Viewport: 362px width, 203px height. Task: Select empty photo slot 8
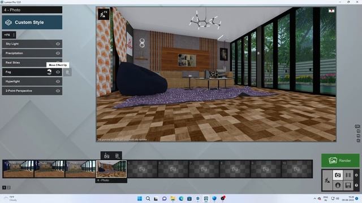point(235,169)
